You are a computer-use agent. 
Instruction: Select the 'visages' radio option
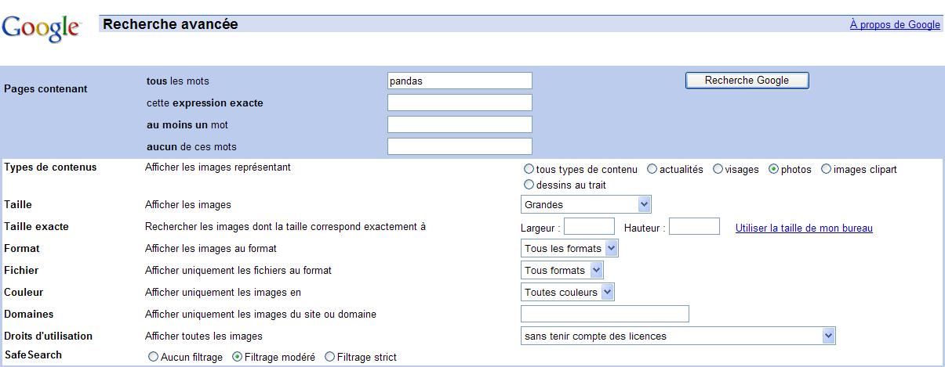718,170
